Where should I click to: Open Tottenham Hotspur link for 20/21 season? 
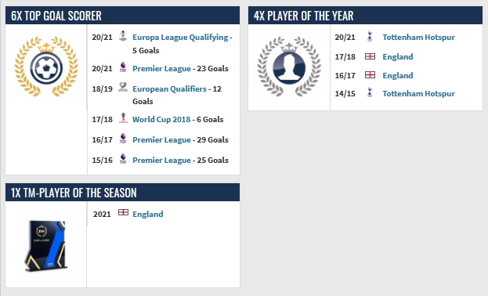click(418, 38)
